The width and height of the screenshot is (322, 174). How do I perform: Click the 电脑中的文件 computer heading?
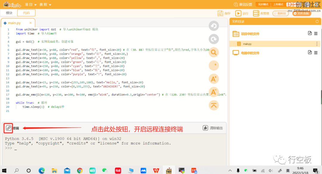pos(250,53)
